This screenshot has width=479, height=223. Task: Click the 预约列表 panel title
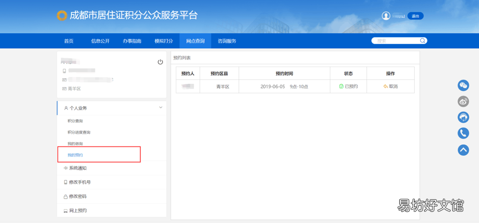(182, 58)
